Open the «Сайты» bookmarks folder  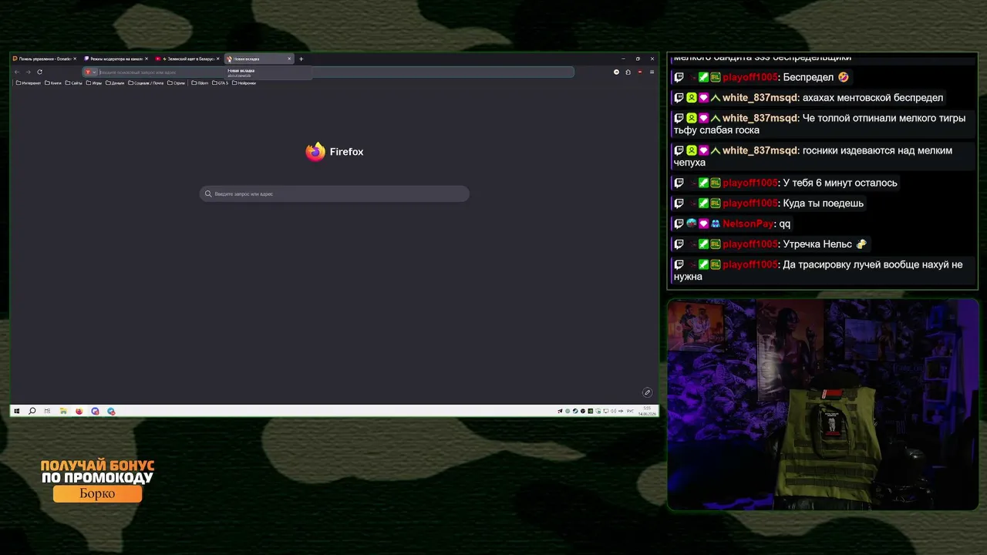(x=74, y=83)
